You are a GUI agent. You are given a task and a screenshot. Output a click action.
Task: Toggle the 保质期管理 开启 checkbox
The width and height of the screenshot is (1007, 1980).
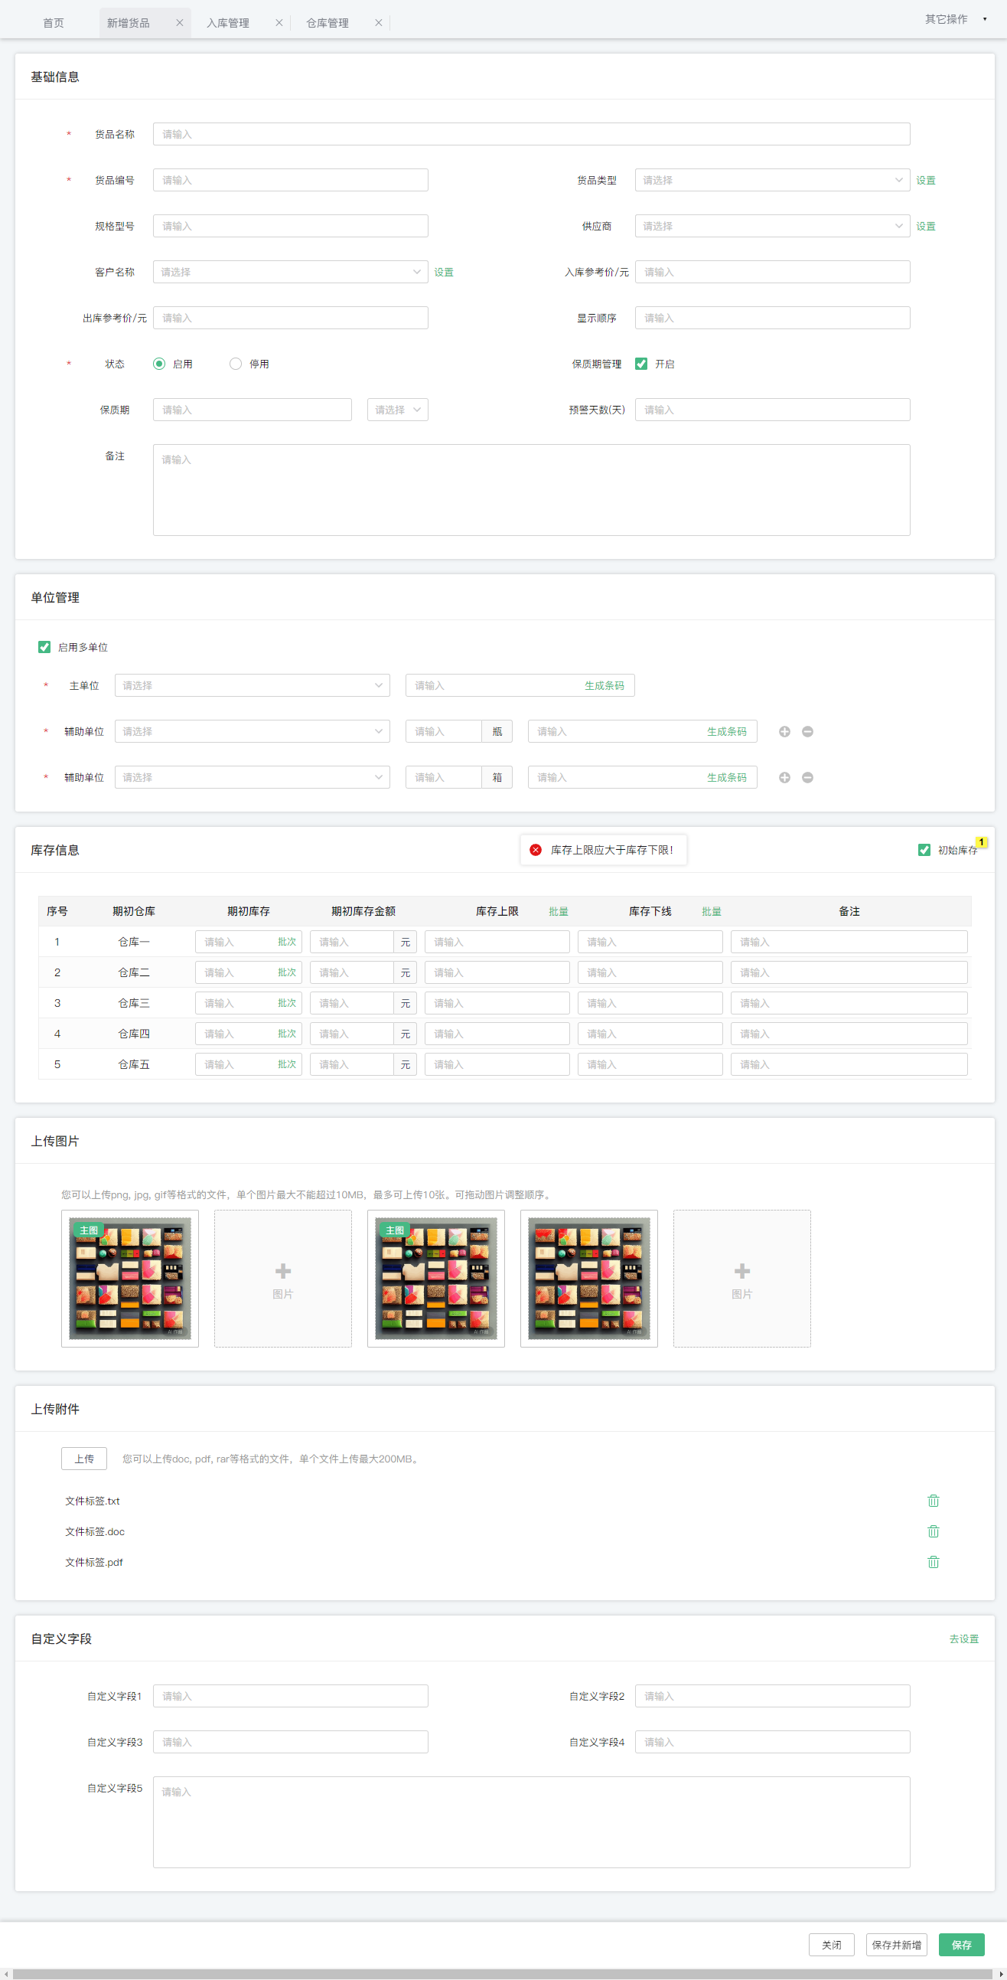coord(641,364)
